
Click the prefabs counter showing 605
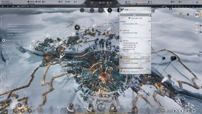pos(68,2)
